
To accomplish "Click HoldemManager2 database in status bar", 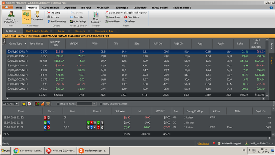I will point(229,144).
